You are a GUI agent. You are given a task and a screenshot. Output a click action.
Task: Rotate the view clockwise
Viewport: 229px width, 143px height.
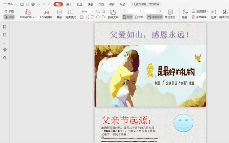point(103,17)
